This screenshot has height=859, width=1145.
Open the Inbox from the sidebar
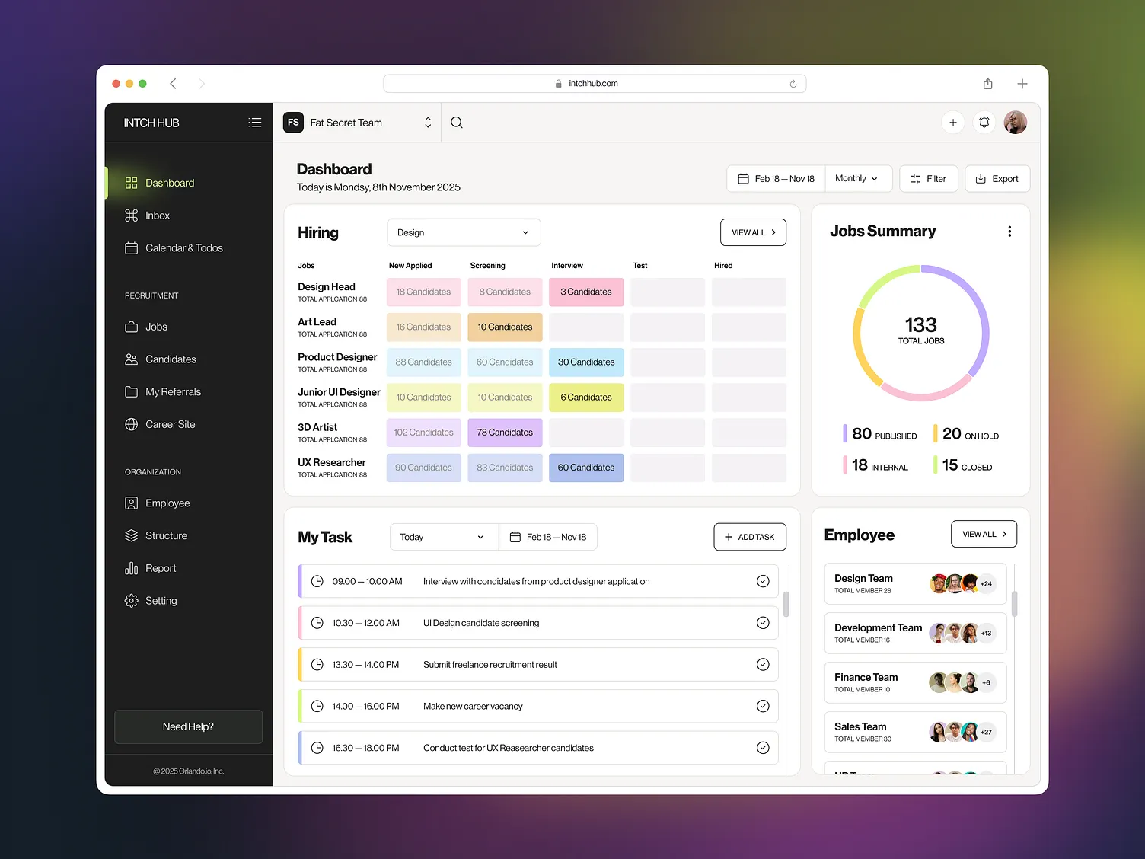pyautogui.click(x=157, y=216)
